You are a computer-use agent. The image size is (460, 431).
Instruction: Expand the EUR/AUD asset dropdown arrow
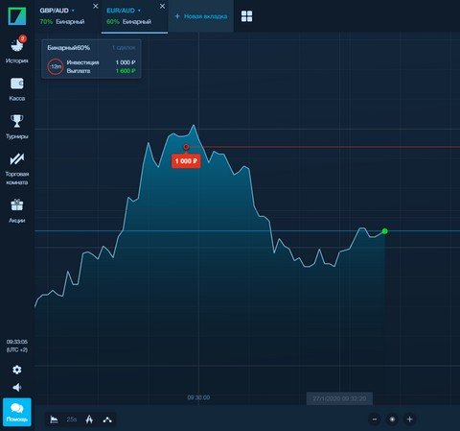click(x=139, y=11)
